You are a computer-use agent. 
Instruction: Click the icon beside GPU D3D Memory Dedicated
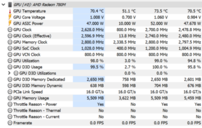[10, 79]
